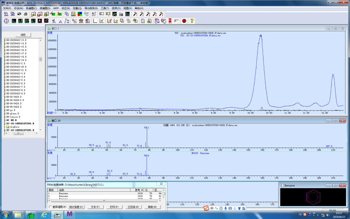Click the padlock peak icon

point(121,14)
